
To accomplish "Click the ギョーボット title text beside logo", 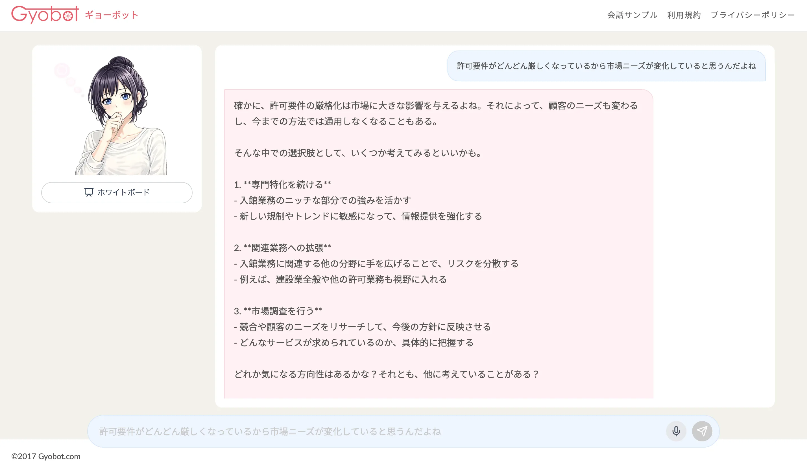I will (112, 15).
